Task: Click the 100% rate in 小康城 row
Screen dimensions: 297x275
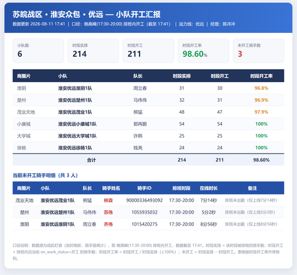Action: click(x=261, y=124)
